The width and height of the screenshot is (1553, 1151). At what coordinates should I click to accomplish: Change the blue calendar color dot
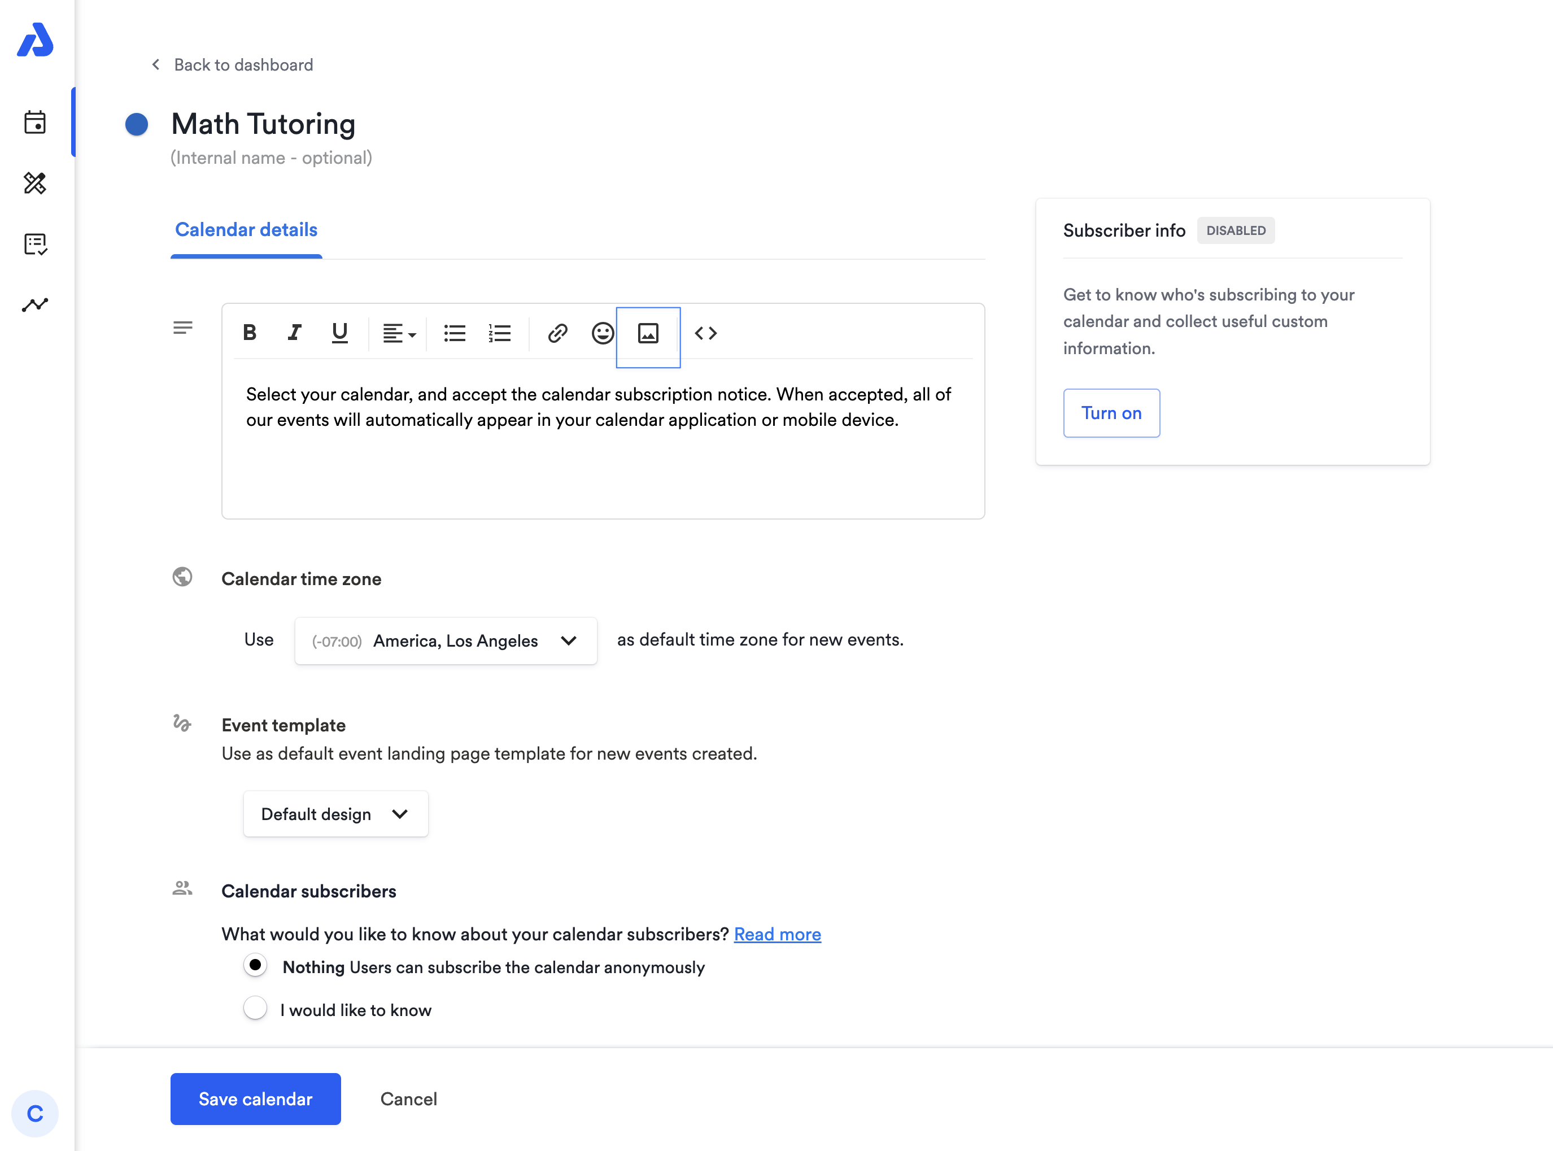[x=137, y=125]
